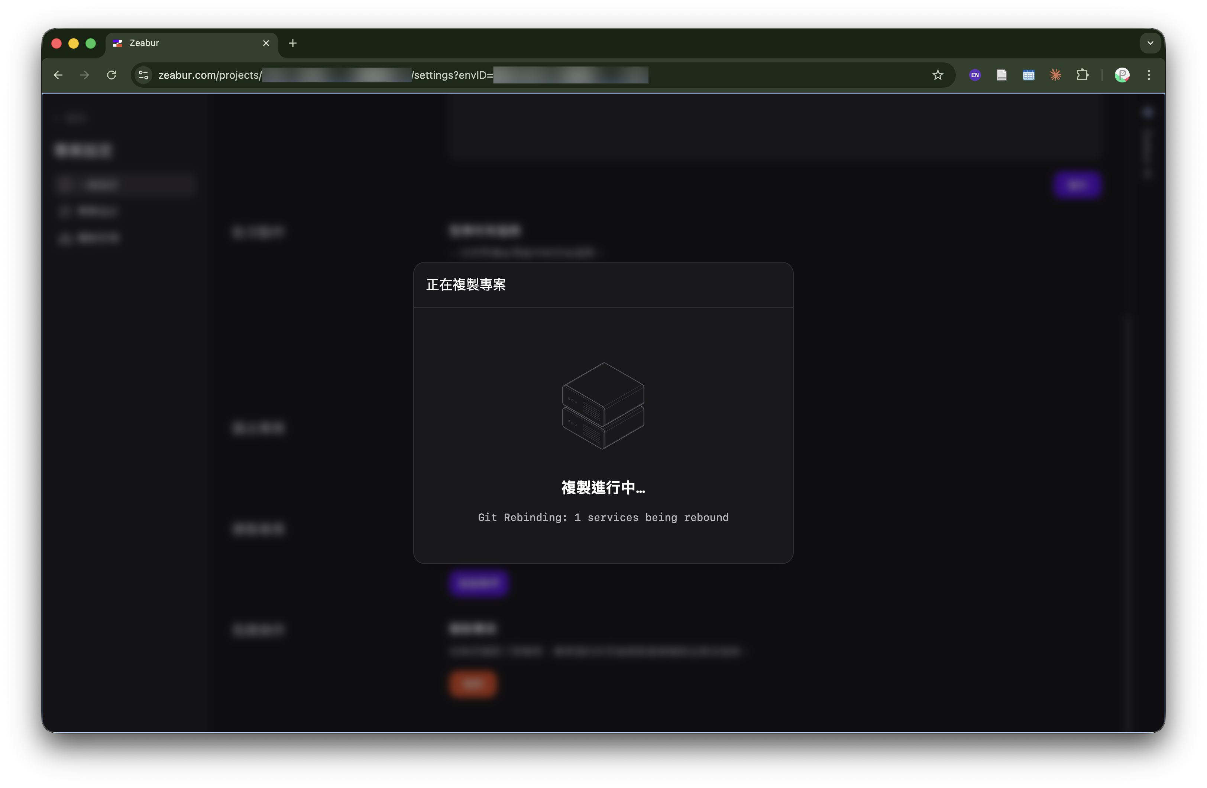Image resolution: width=1207 pixels, height=788 pixels.
Task: Open the site information icon in the address bar
Action: [x=143, y=75]
